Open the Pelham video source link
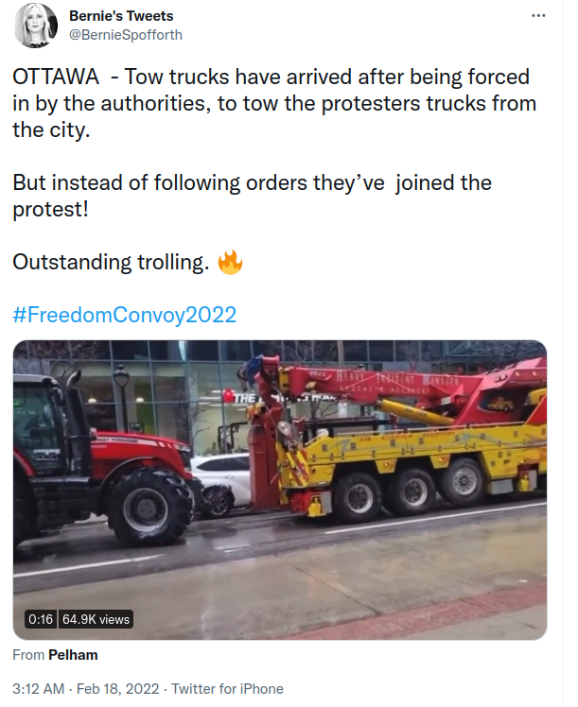The width and height of the screenshot is (578, 707). click(x=73, y=655)
